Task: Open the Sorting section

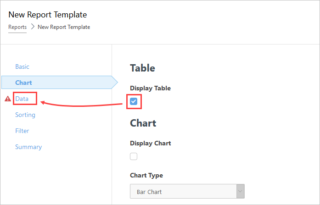Action: (25, 115)
